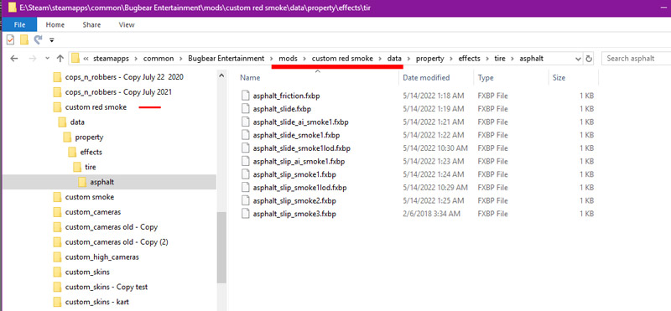Select the asphalt_friction.fxbp file icon

(245, 96)
